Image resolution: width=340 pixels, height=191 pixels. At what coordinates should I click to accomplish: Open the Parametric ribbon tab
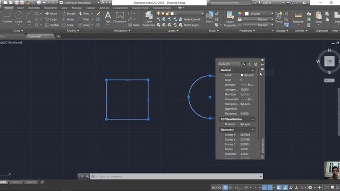pyautogui.click(x=50, y=8)
